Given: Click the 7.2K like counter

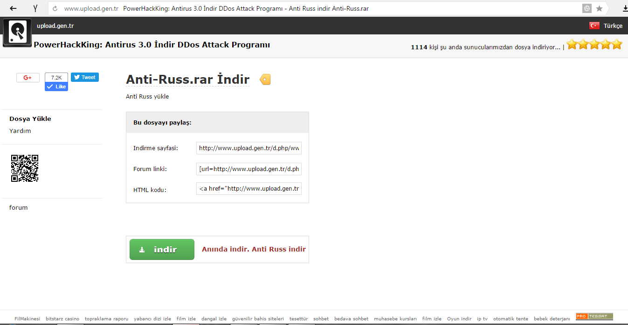Looking at the screenshot, I should tap(56, 78).
